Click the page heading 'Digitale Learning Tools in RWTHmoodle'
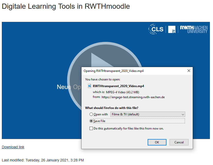213x165 pixels. point(66,6)
